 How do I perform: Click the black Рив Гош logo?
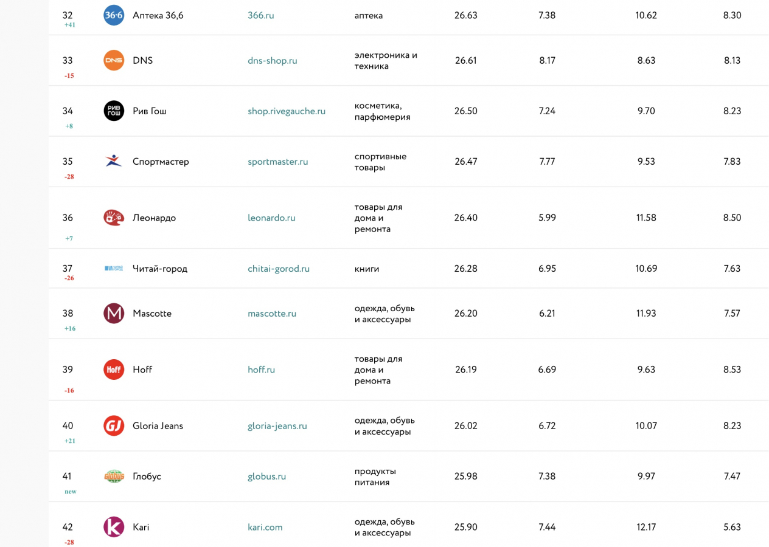(114, 111)
